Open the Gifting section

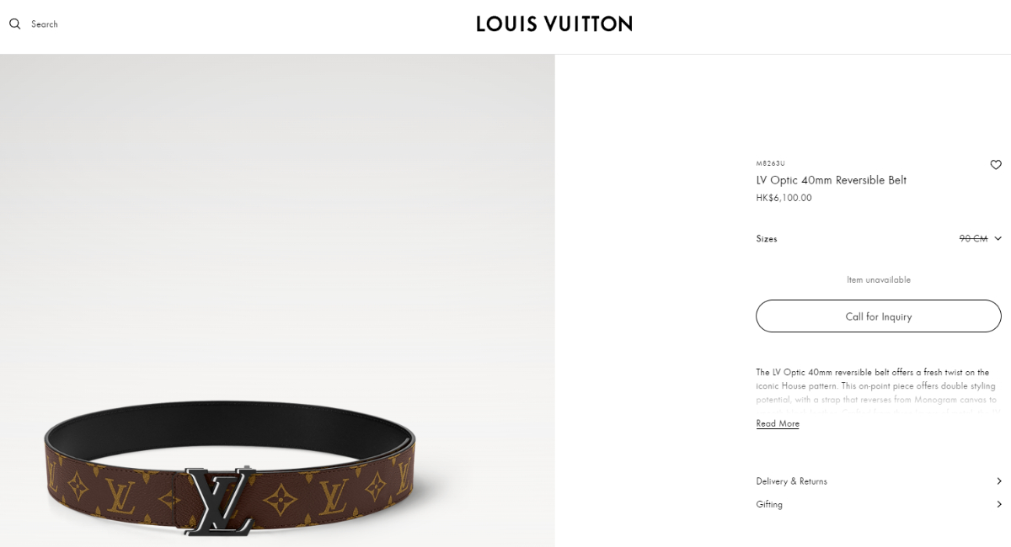tap(879, 504)
